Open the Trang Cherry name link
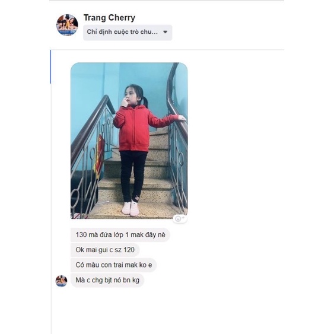This screenshot has width=334, height=334. pyautogui.click(x=109, y=18)
